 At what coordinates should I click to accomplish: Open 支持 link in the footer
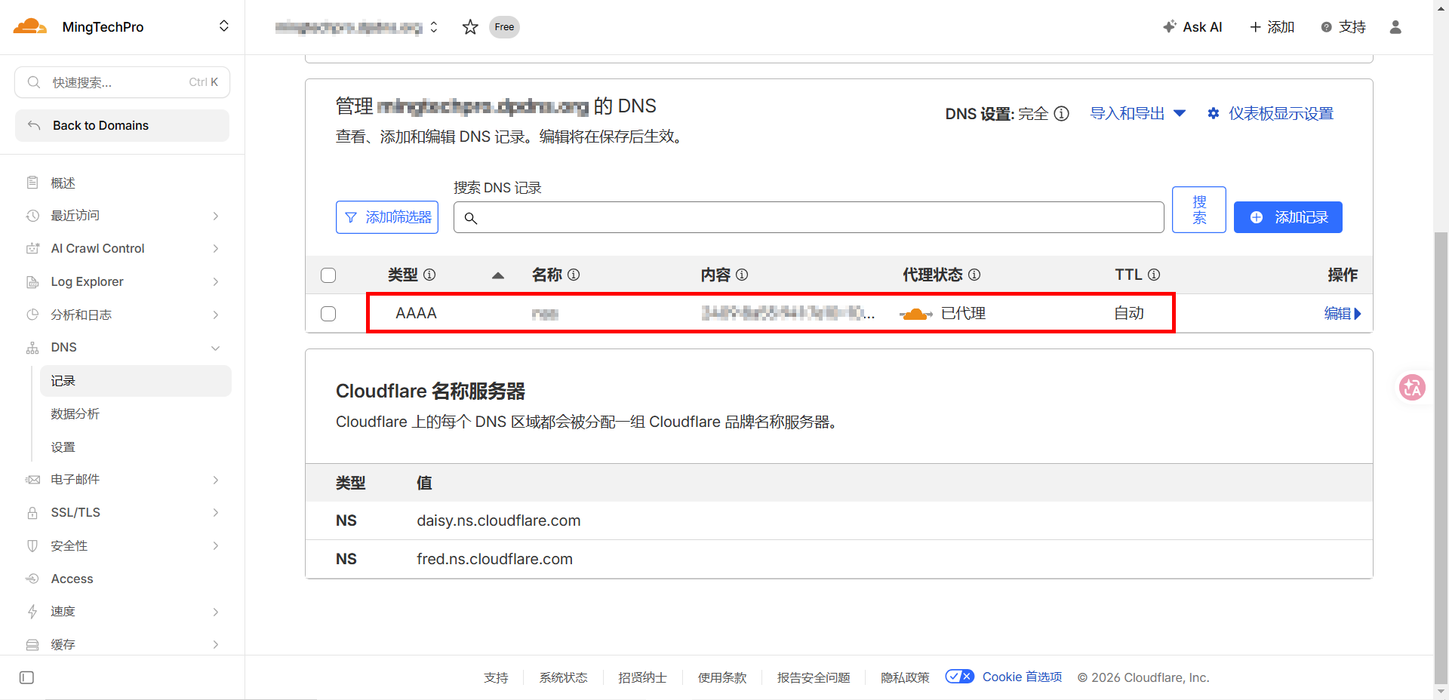click(496, 677)
